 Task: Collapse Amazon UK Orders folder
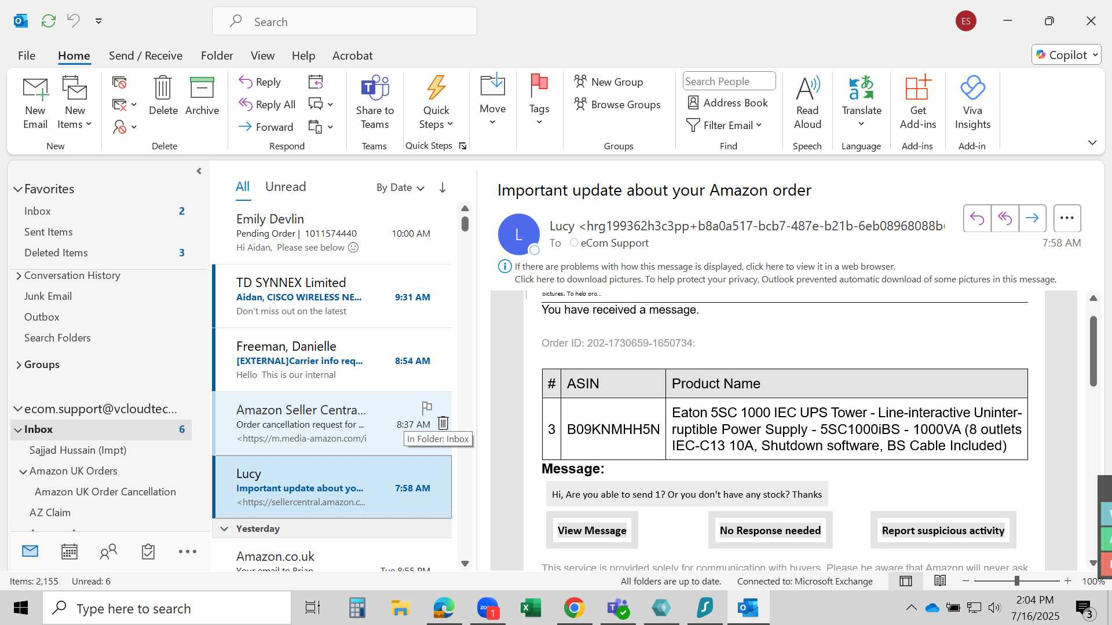tap(23, 472)
